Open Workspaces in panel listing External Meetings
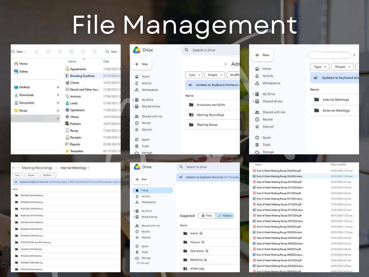Image resolution: width=369 pixels, height=277 pixels. point(268,83)
